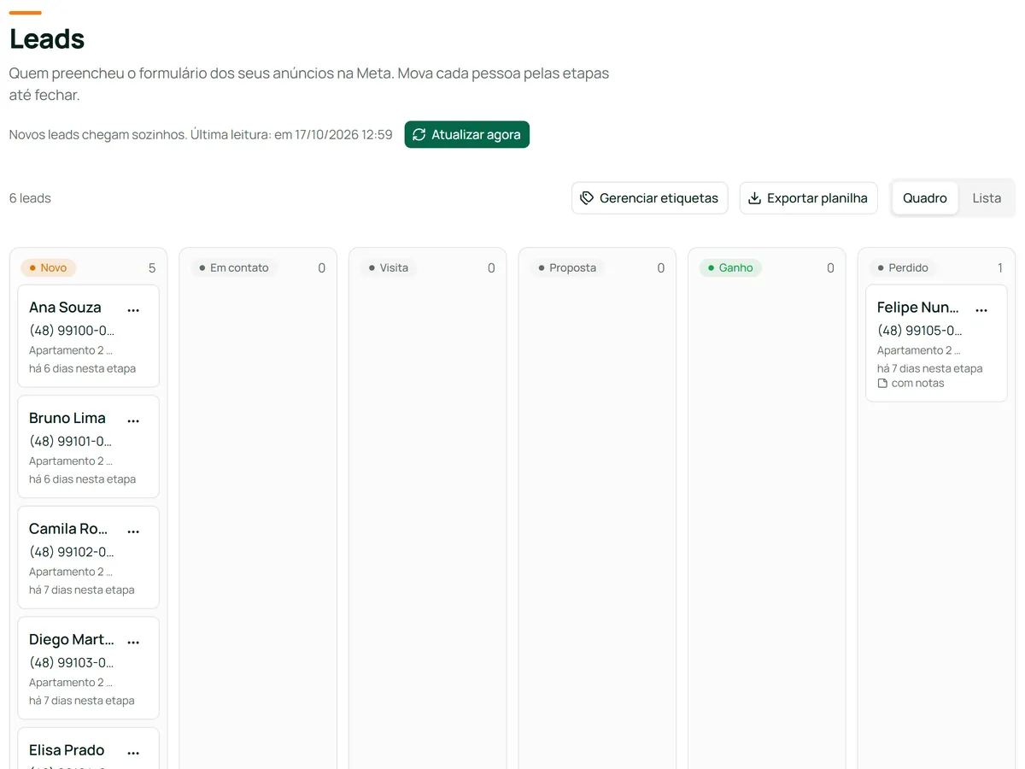Click the refresh icon in Atualizar agora
1025x769 pixels.
419,134
